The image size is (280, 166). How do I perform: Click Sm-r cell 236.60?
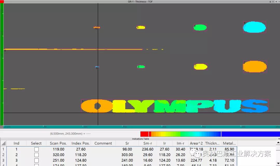[x=148, y=149]
